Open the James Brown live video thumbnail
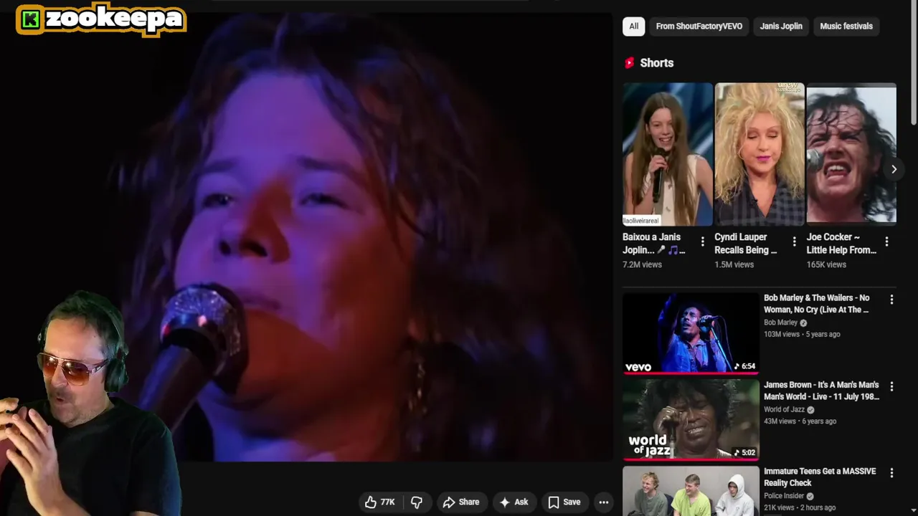Screen dimensions: 918x516 click(691, 419)
